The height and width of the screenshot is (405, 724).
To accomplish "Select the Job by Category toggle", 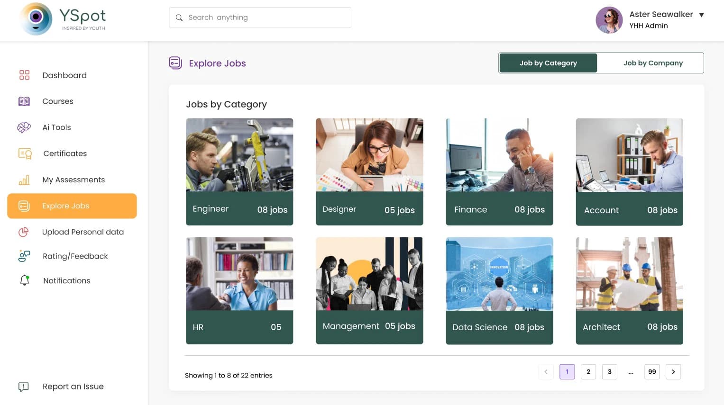I will point(548,63).
